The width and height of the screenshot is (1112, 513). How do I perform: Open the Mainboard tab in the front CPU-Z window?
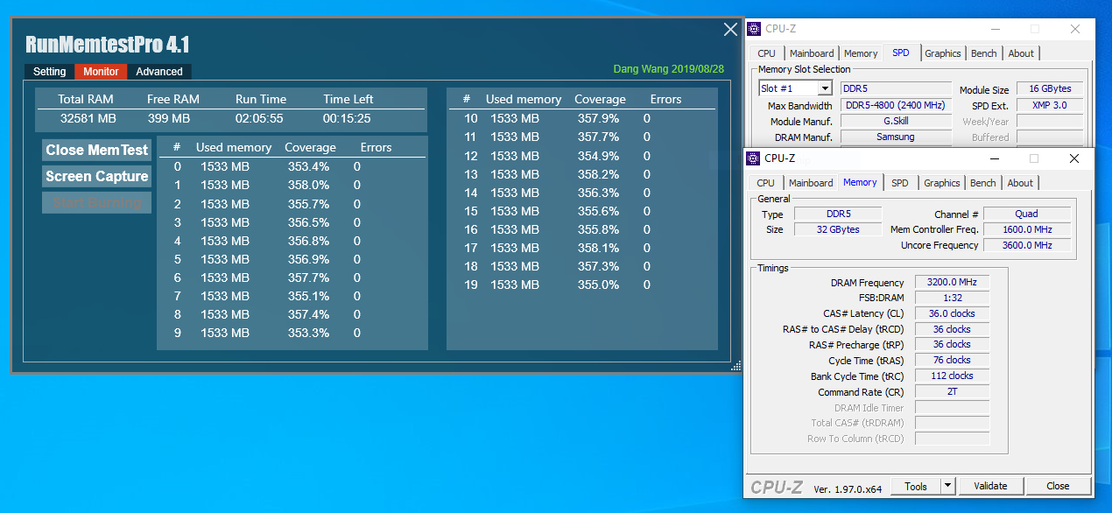811,183
